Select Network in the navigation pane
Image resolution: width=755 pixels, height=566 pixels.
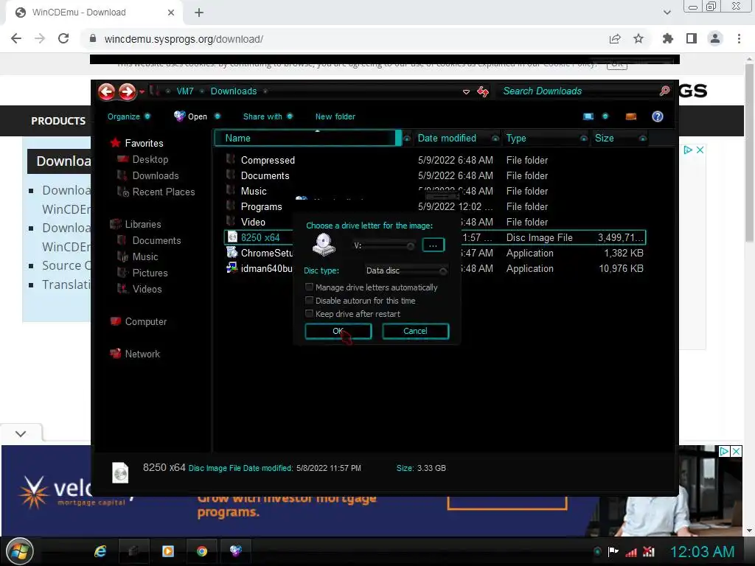pos(136,354)
